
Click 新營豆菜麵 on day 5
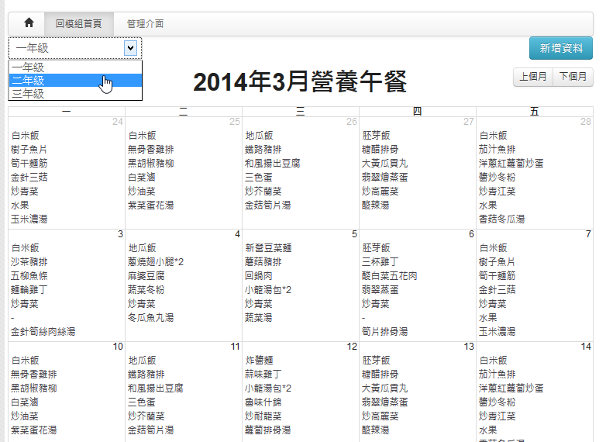[x=268, y=248]
